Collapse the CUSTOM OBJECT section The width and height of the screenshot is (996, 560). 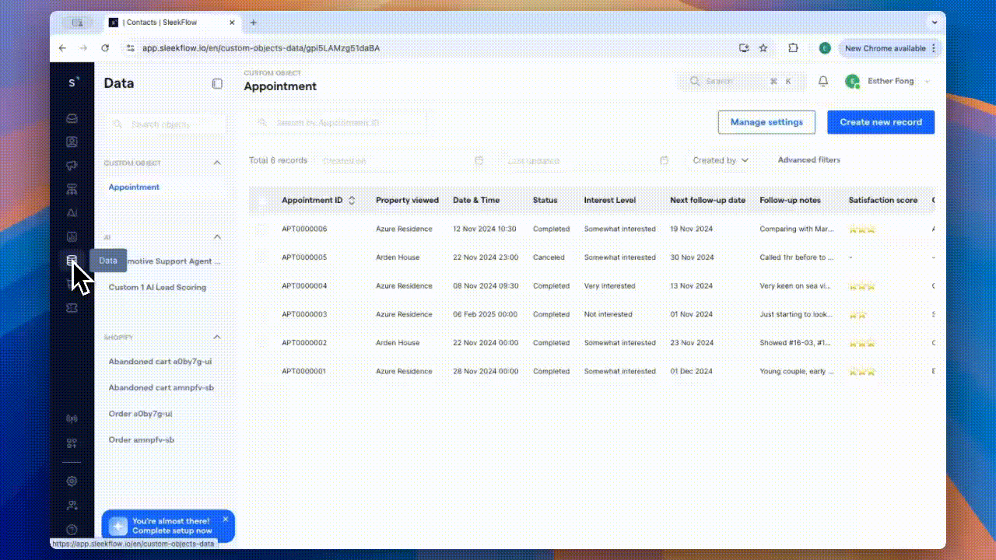click(x=216, y=163)
